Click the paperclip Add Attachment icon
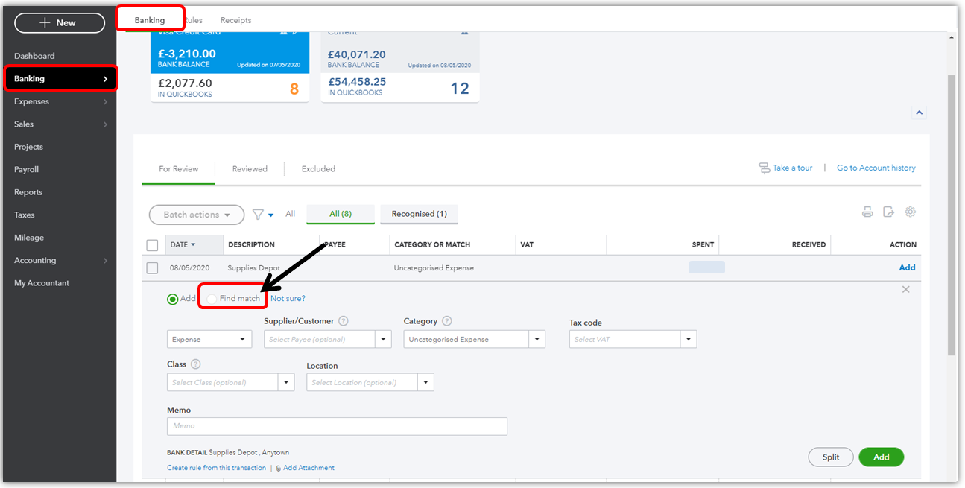The height and width of the screenshot is (488, 965). 278,468
